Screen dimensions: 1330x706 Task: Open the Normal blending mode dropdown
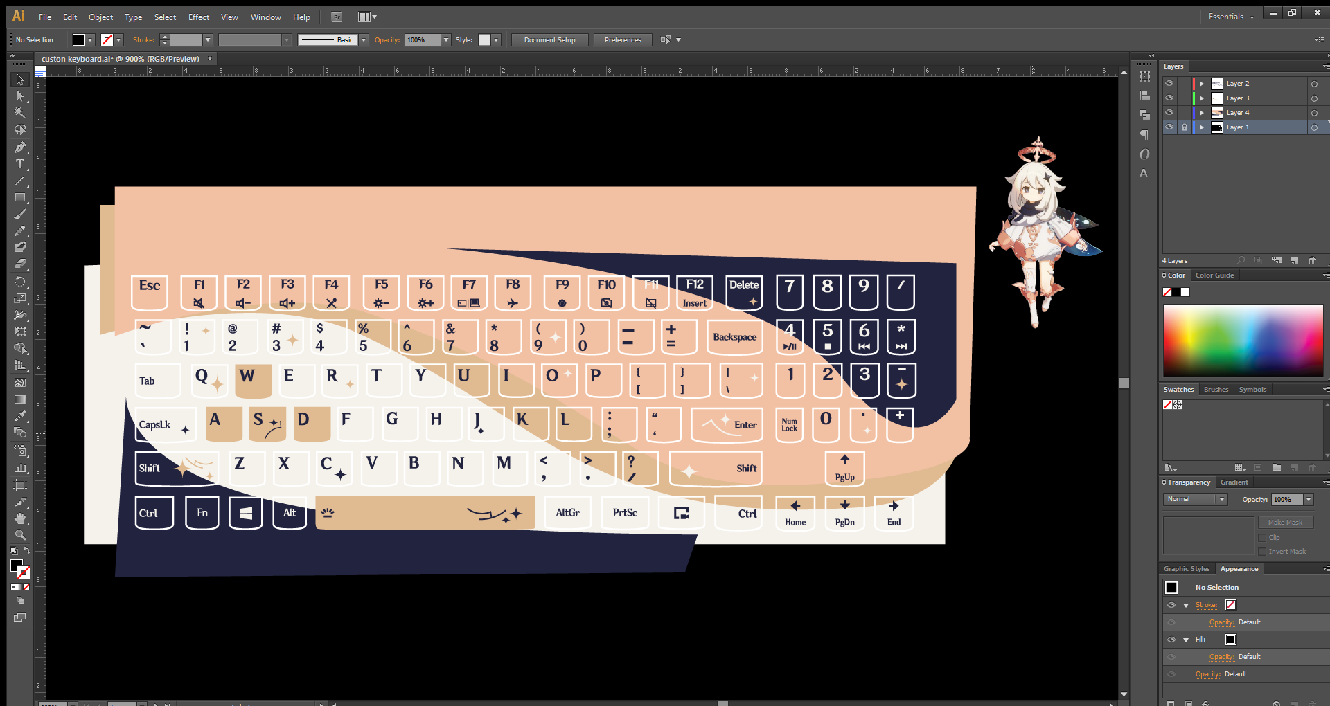click(x=1223, y=499)
